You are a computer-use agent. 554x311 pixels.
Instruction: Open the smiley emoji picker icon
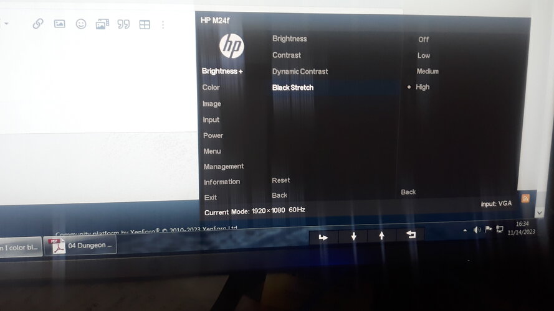[x=81, y=24]
